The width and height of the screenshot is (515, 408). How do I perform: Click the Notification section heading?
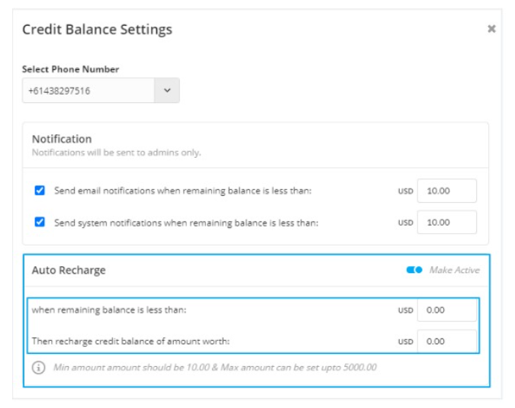pyautogui.click(x=62, y=139)
